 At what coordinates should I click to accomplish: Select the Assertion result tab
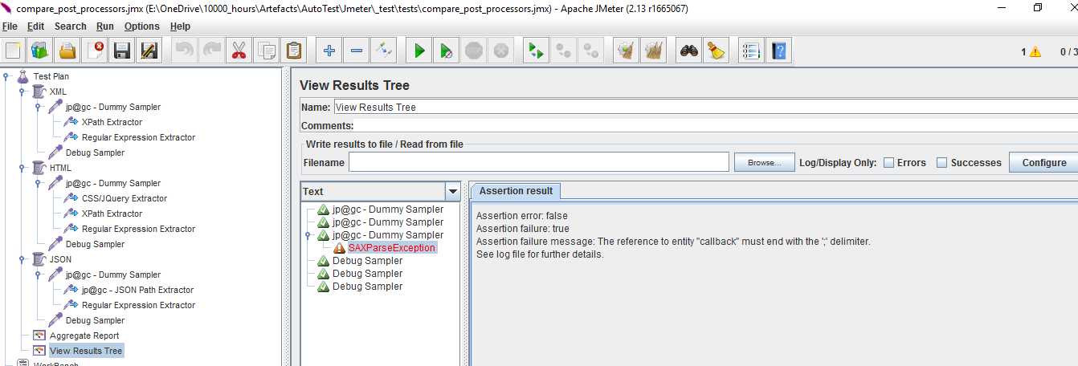[x=516, y=191]
